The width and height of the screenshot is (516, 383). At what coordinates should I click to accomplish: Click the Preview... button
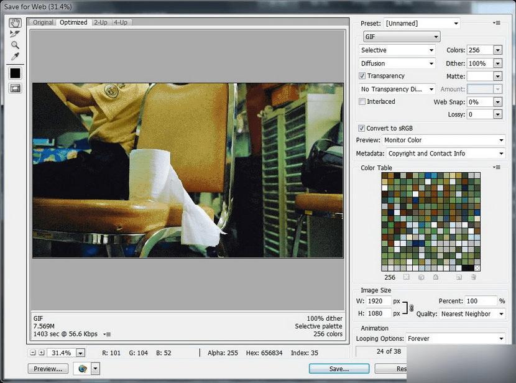(x=48, y=369)
